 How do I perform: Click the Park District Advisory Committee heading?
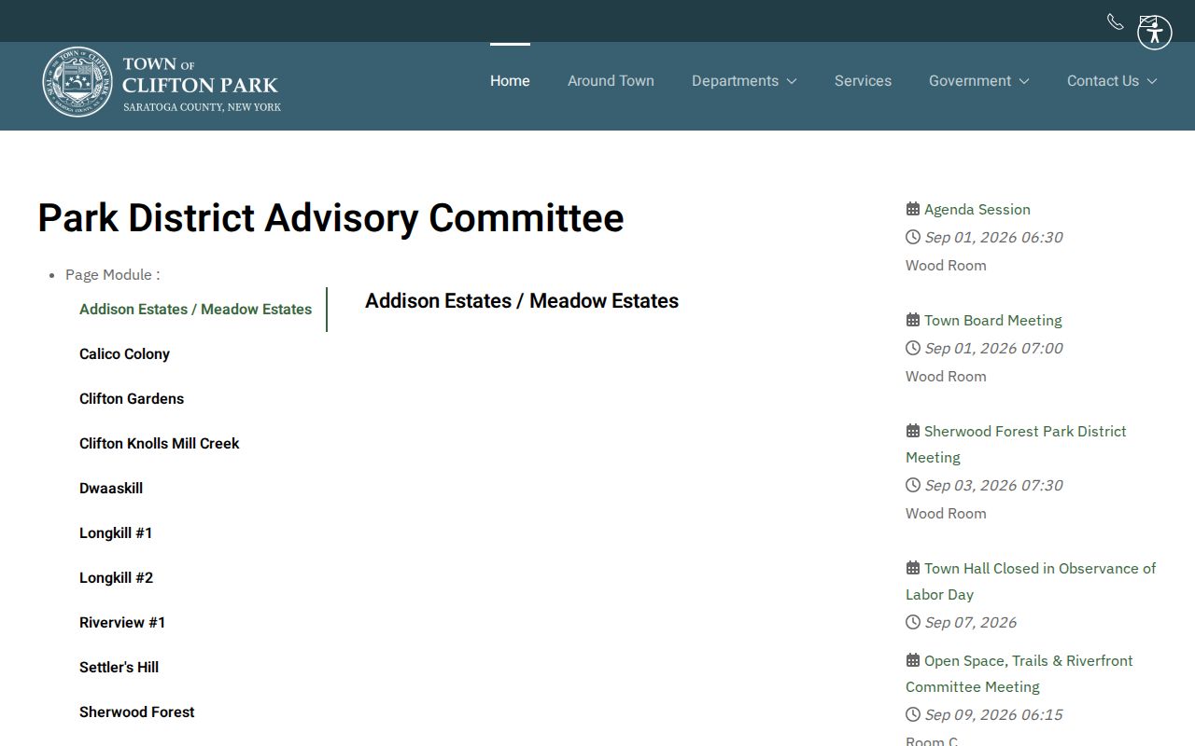pyautogui.click(x=330, y=218)
